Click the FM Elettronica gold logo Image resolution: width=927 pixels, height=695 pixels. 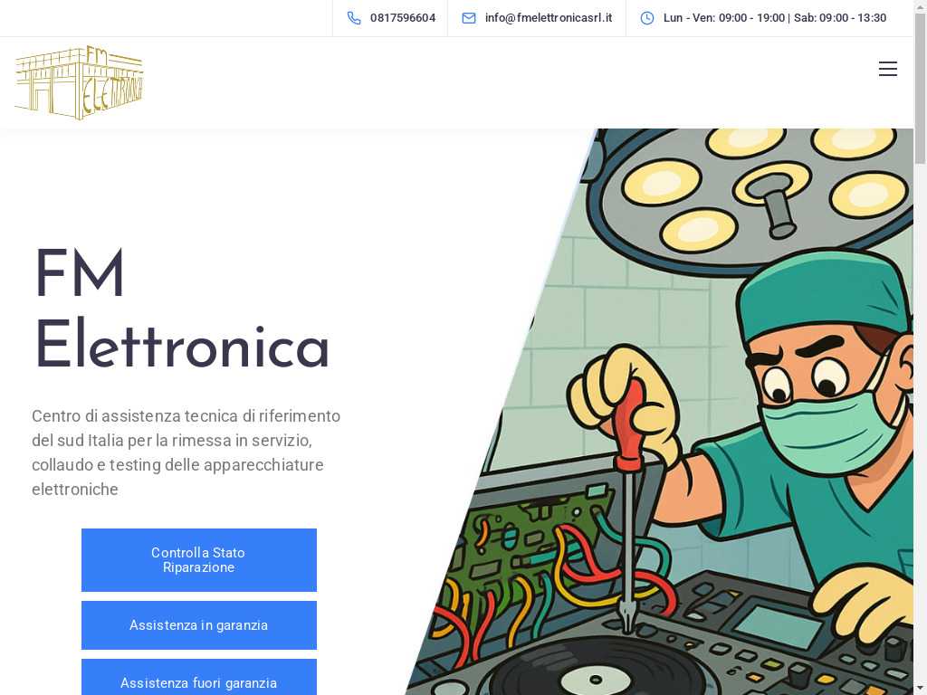(80, 82)
